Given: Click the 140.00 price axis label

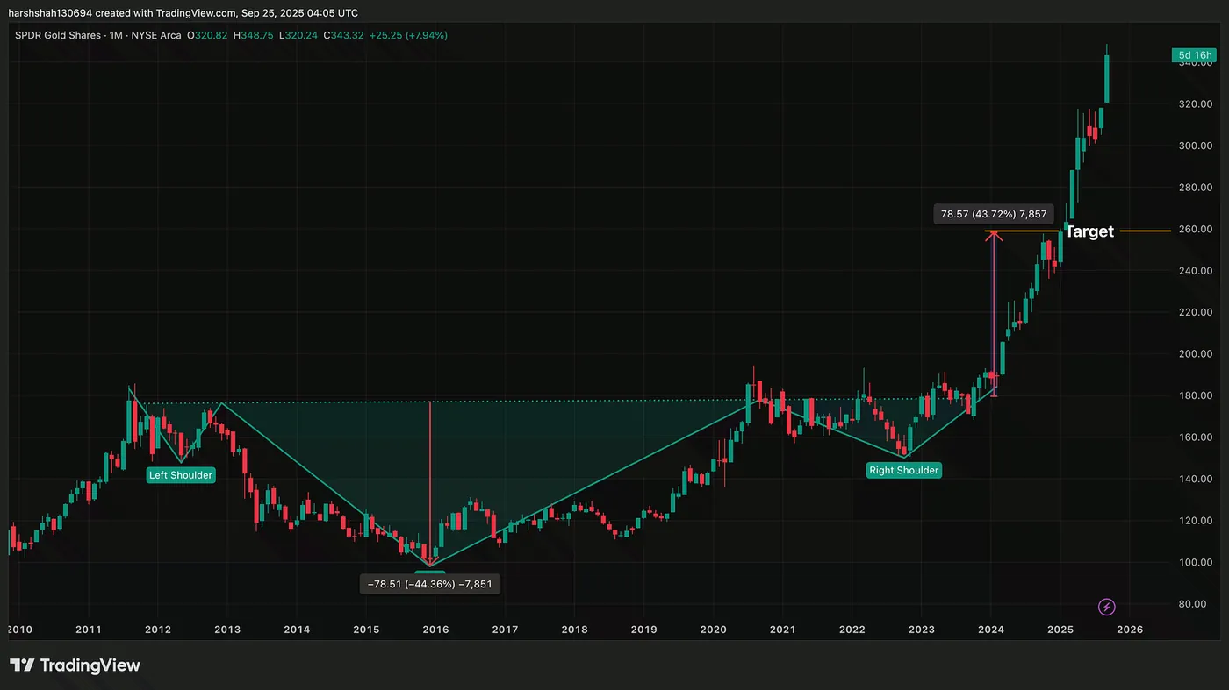Looking at the screenshot, I should tap(1196, 479).
